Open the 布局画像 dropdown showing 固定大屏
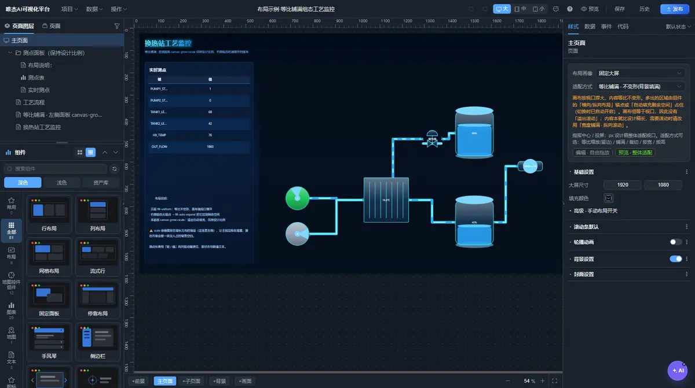This screenshot has height=388, width=695. pyautogui.click(x=641, y=73)
